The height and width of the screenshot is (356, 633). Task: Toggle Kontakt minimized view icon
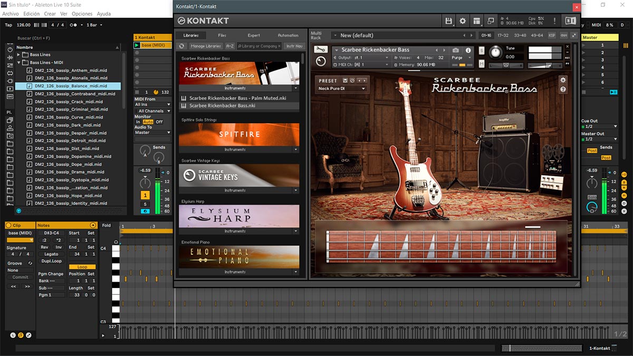tap(491, 21)
